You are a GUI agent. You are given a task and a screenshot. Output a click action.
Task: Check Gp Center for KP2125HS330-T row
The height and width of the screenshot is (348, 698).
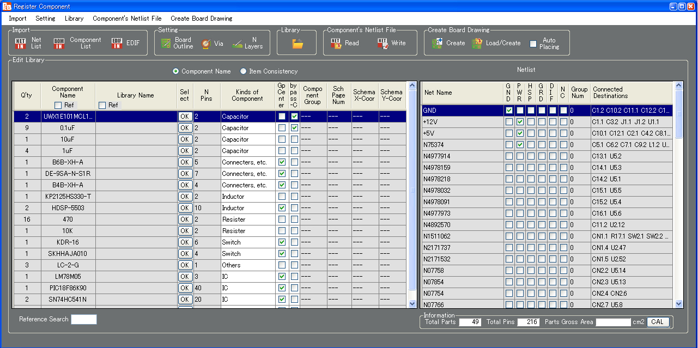coord(282,197)
